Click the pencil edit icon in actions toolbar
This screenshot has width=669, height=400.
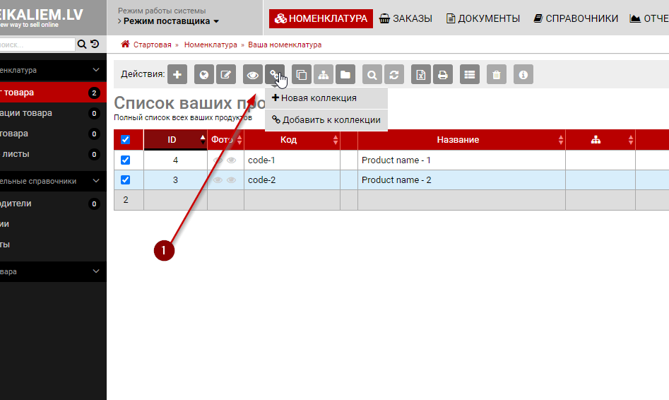pos(226,74)
